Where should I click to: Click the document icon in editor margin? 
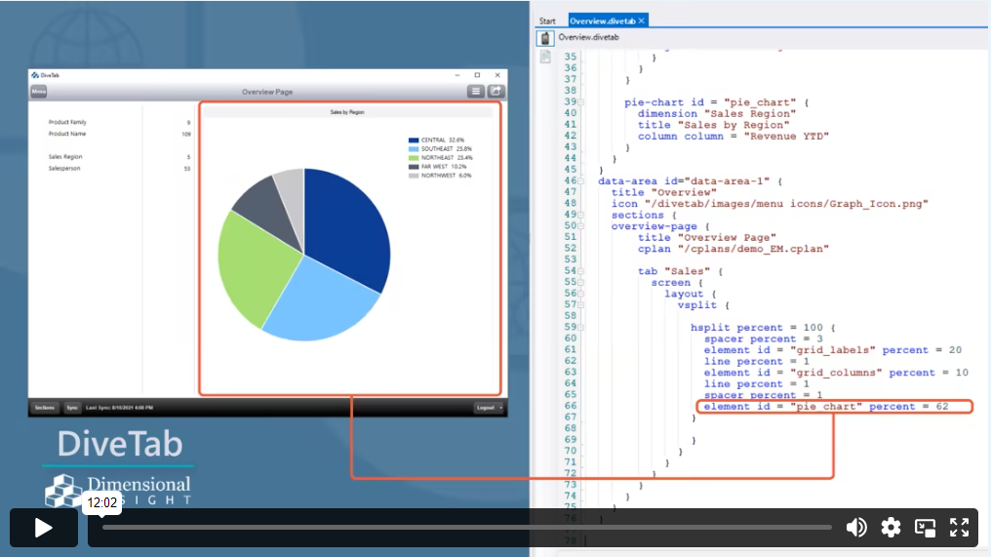click(x=545, y=58)
